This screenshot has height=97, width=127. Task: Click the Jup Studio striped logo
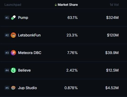click(x=13, y=88)
